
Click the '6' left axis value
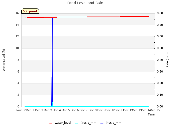18,71
